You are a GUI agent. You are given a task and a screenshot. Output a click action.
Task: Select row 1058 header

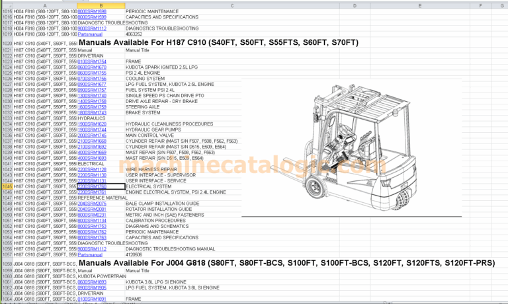pyautogui.click(x=7, y=264)
